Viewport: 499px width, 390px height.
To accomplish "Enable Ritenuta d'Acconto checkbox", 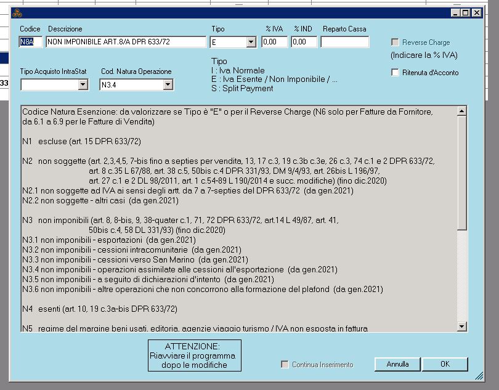I will tap(396, 73).
